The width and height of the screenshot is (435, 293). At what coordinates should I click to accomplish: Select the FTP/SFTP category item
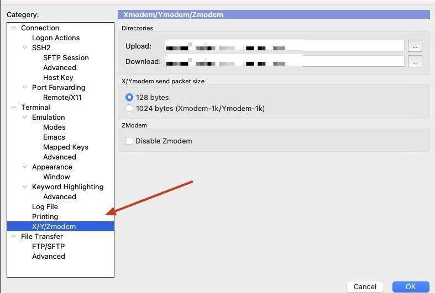[x=48, y=247]
